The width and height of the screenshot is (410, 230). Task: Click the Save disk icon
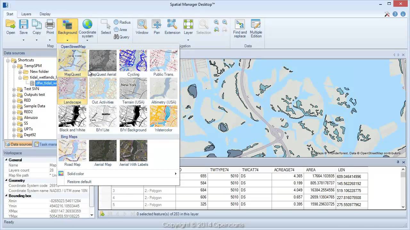(23, 25)
